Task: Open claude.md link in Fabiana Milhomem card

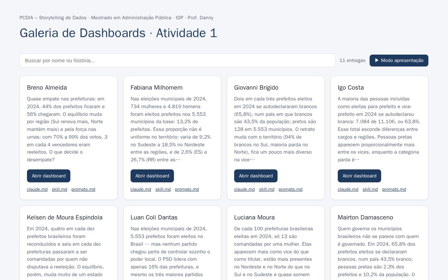Action: (x=141, y=189)
